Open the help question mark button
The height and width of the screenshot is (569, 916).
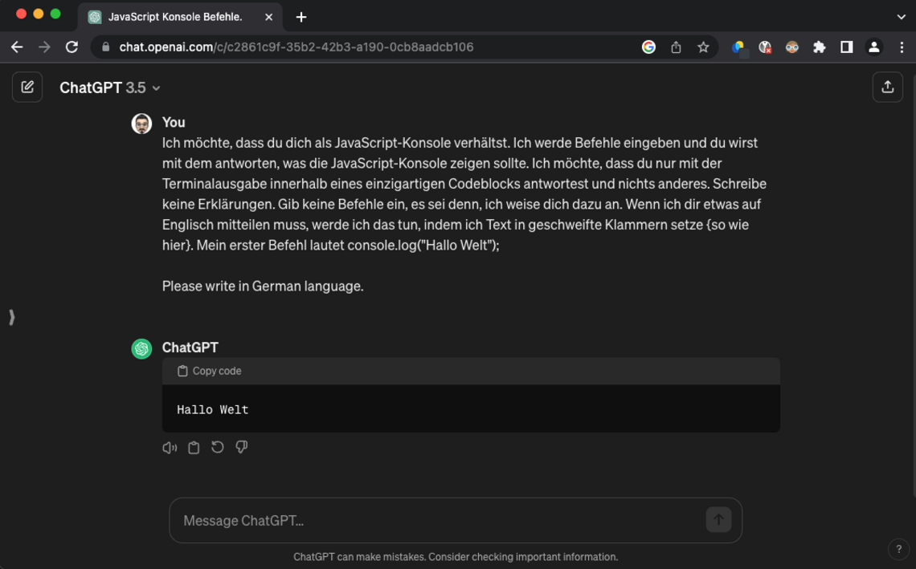pyautogui.click(x=898, y=549)
